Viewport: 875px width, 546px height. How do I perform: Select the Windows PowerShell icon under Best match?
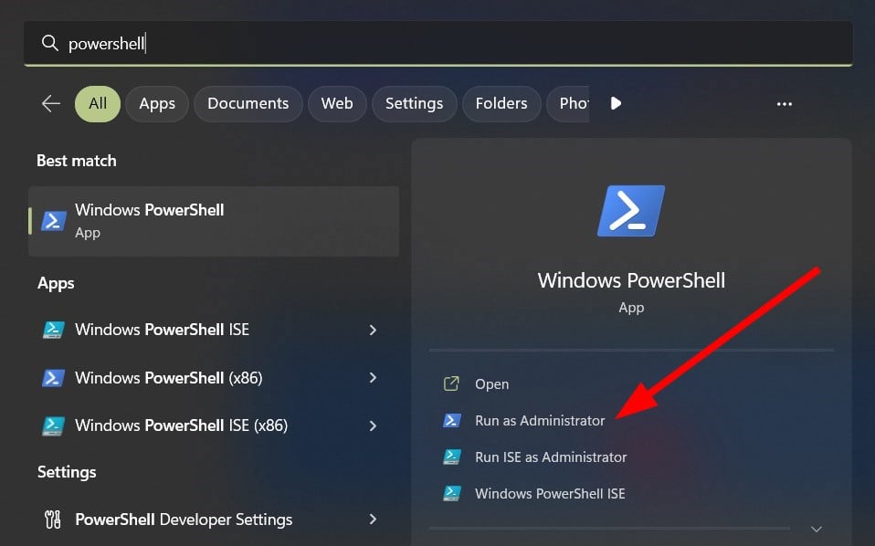(x=54, y=220)
